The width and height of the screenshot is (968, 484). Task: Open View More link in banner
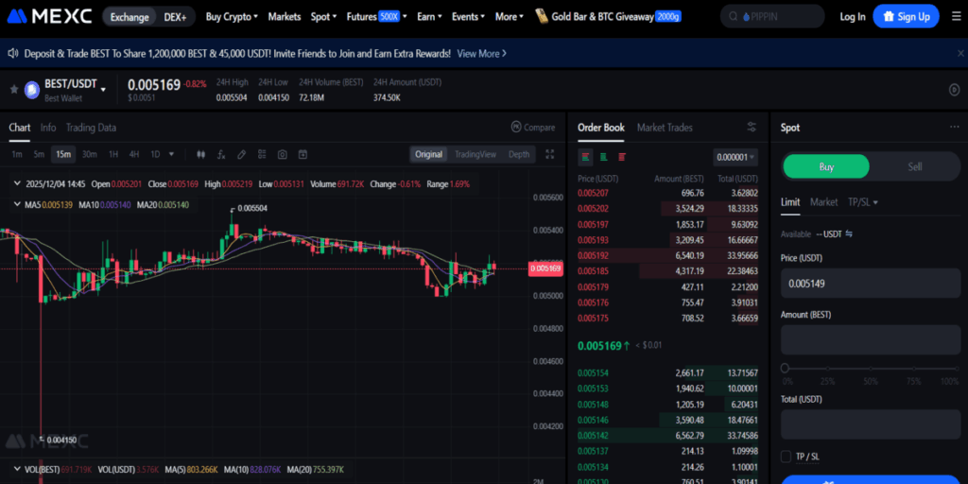pos(481,54)
